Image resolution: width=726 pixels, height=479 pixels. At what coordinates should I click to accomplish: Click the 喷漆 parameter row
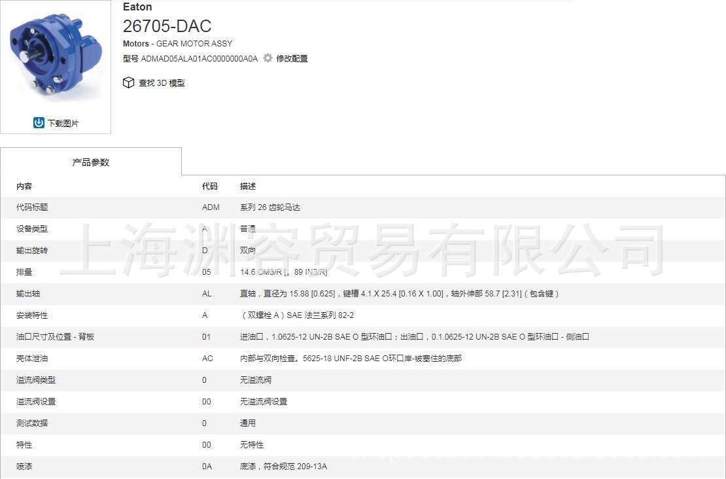24,467
